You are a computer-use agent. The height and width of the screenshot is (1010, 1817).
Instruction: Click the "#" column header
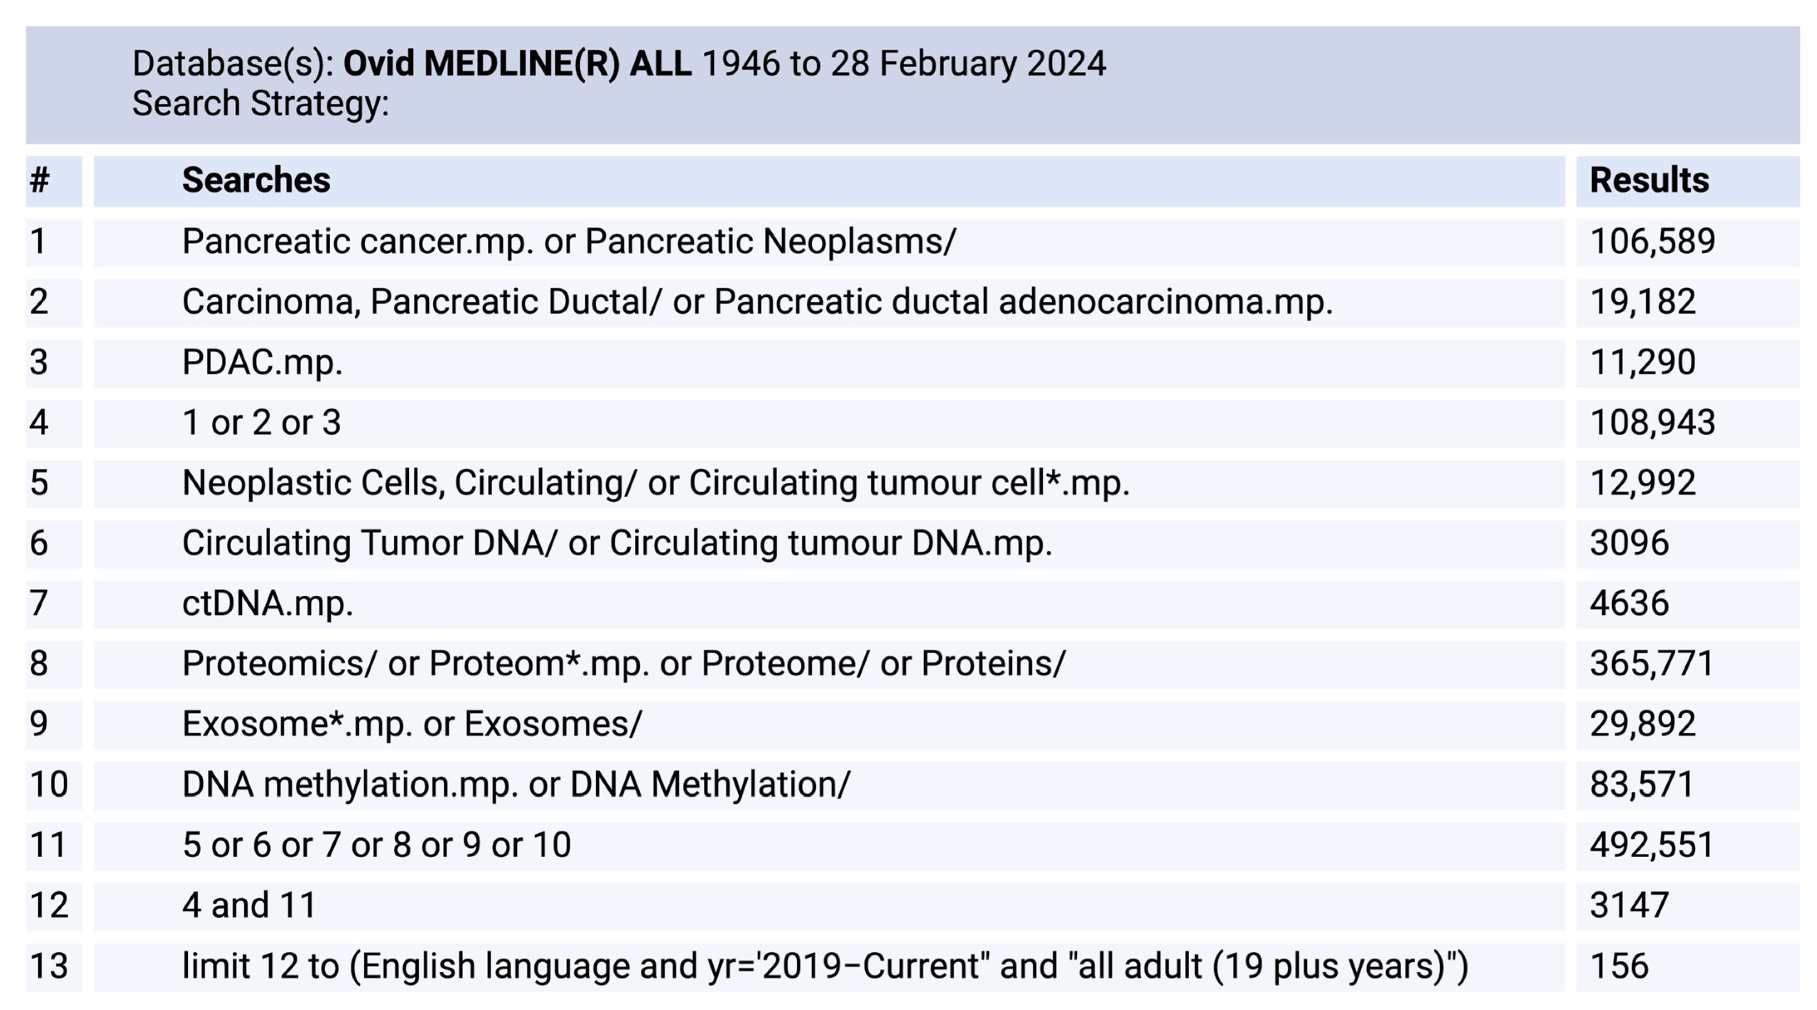[39, 181]
